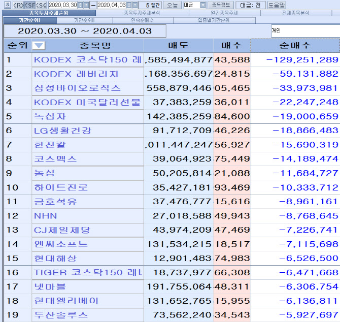Select the KSP market button

tap(29, 5)
